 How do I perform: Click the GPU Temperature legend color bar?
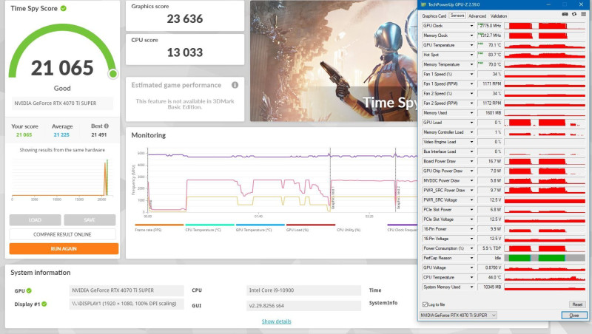(260, 225)
